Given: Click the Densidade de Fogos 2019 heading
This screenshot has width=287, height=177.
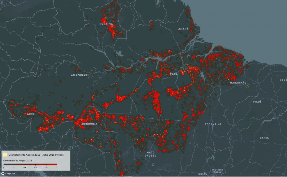Looking at the screenshot, I should (18, 160).
